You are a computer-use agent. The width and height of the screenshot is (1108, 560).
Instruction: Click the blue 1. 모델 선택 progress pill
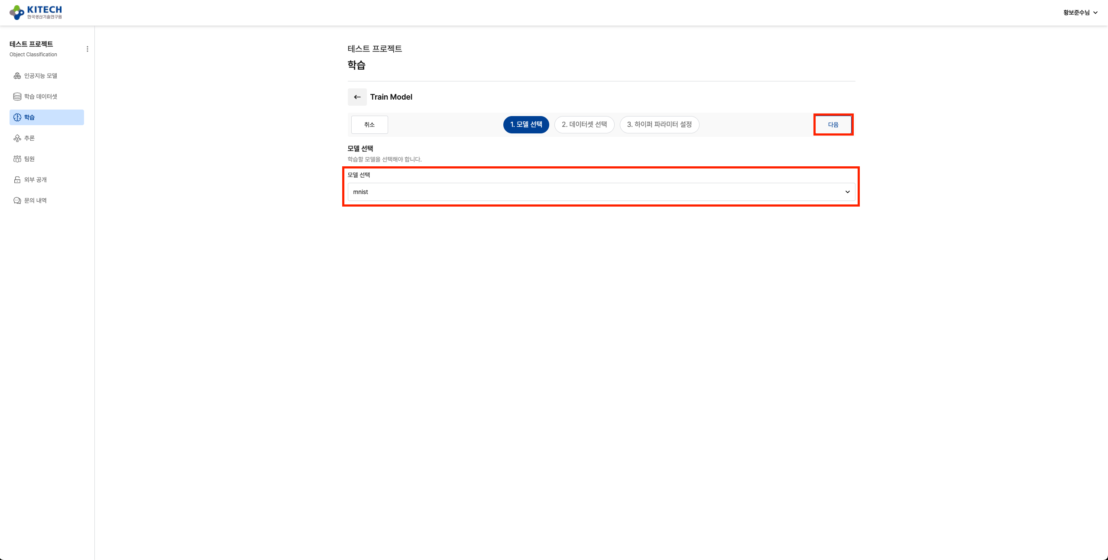tap(525, 124)
